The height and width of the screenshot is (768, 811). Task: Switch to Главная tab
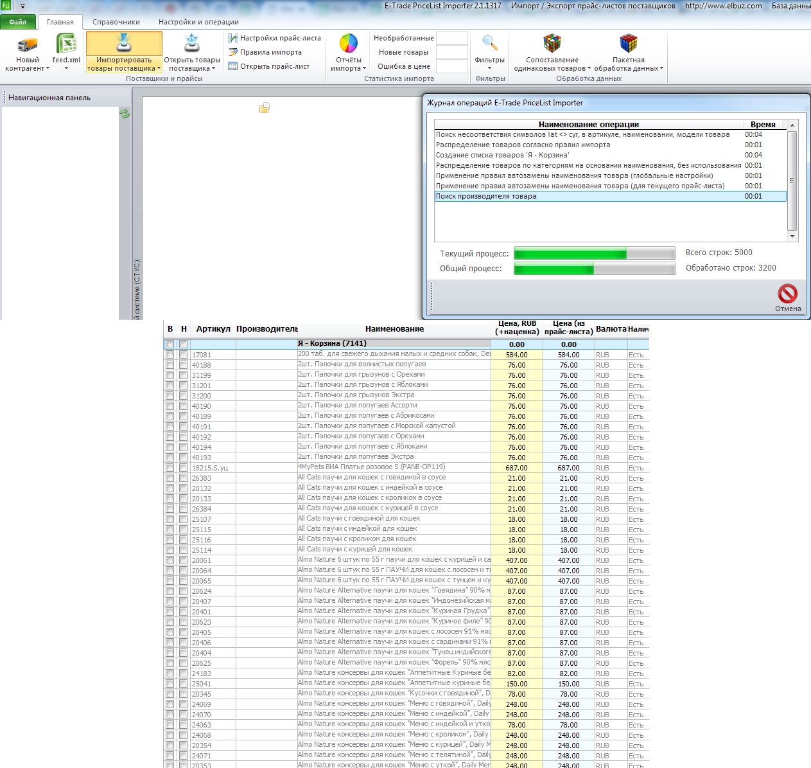point(60,22)
